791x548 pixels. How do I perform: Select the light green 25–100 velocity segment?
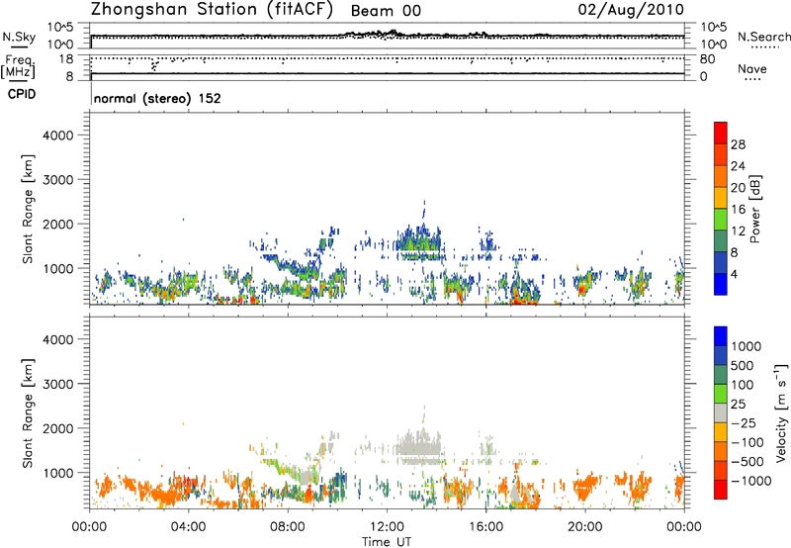coord(721,394)
